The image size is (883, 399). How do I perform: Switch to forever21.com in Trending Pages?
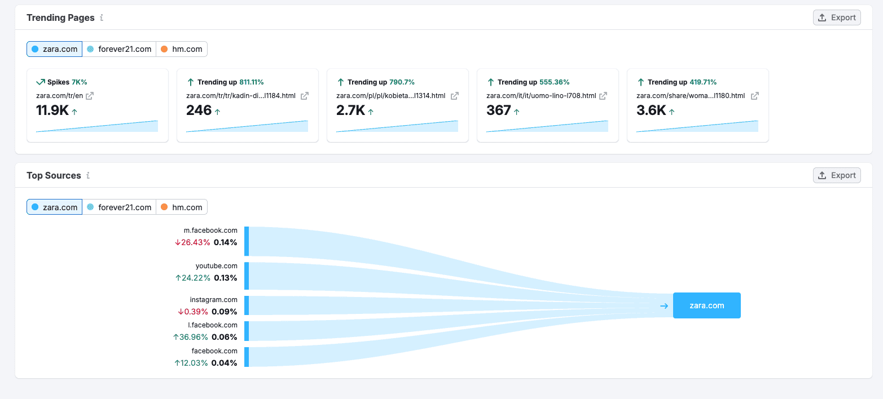coord(119,49)
